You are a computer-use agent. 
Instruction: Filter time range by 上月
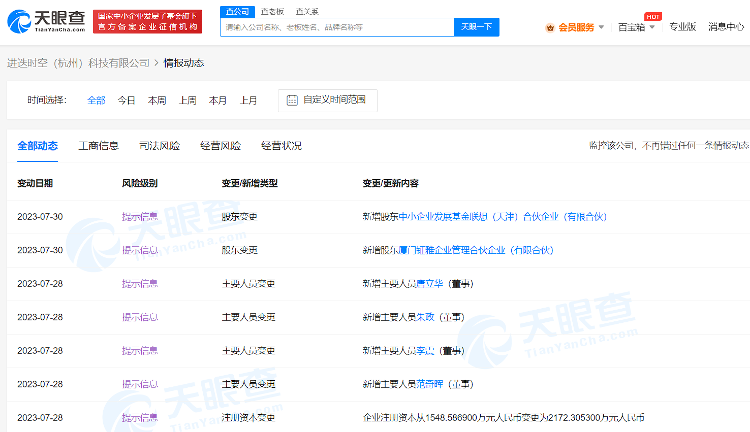(x=248, y=101)
